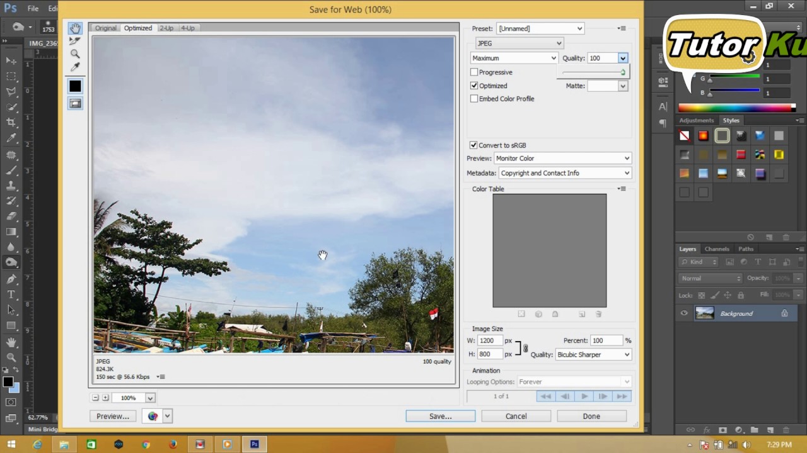This screenshot has width=807, height=453.
Task: Pick the Zoom tool in Save for Web
Action: point(75,53)
